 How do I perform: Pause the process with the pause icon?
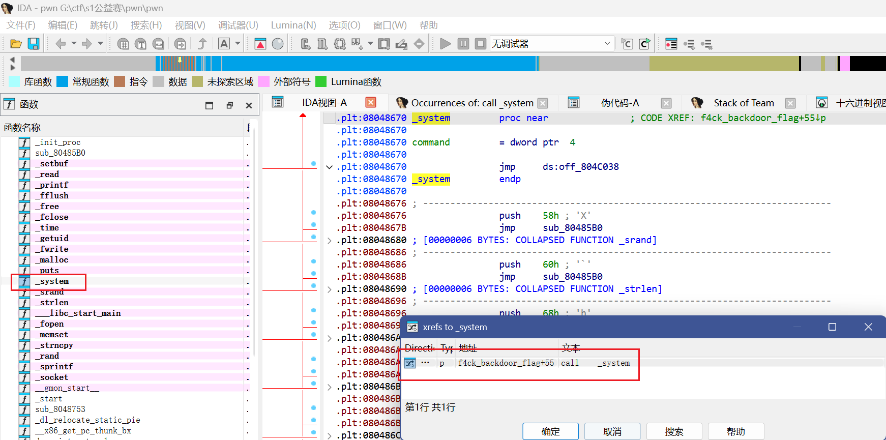463,44
